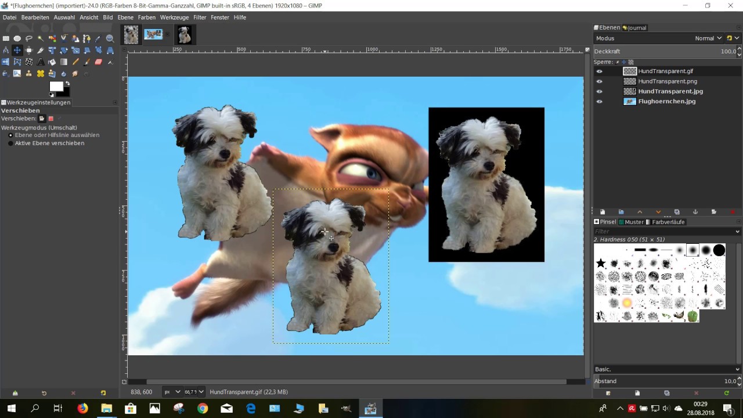Click the background color swatch
This screenshot has height=418, width=743.
click(65, 92)
